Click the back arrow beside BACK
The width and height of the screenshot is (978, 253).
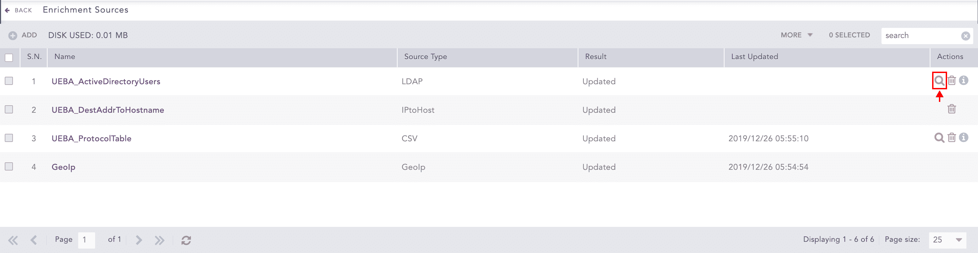point(7,10)
